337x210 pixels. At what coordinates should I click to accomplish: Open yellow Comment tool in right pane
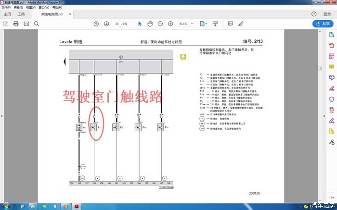pyautogui.click(x=331, y=67)
